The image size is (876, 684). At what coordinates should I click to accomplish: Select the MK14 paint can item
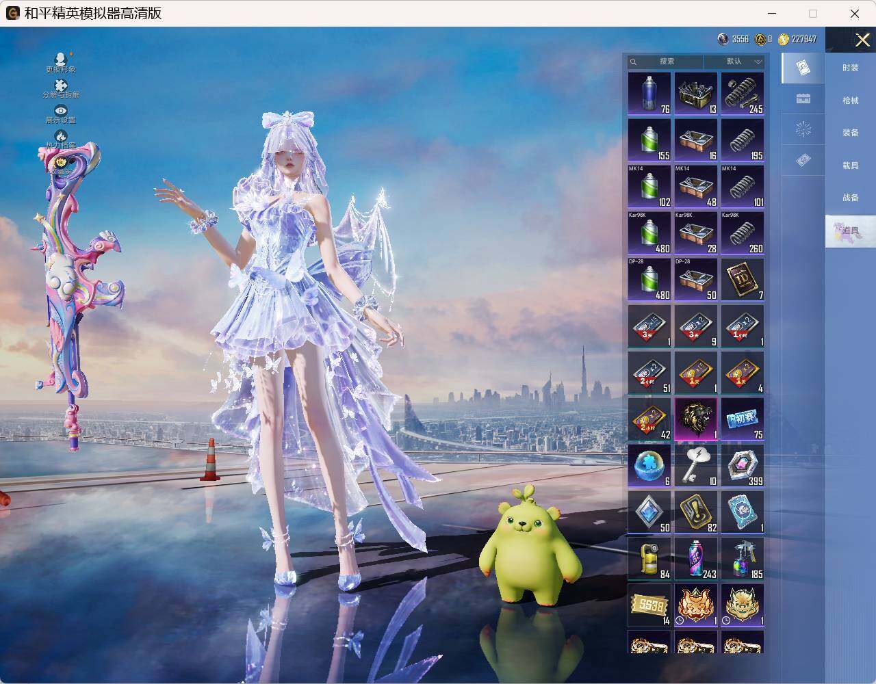click(649, 186)
